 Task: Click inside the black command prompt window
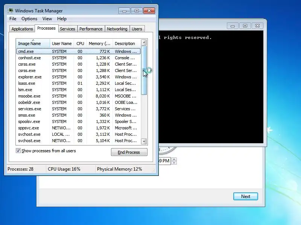(211, 87)
